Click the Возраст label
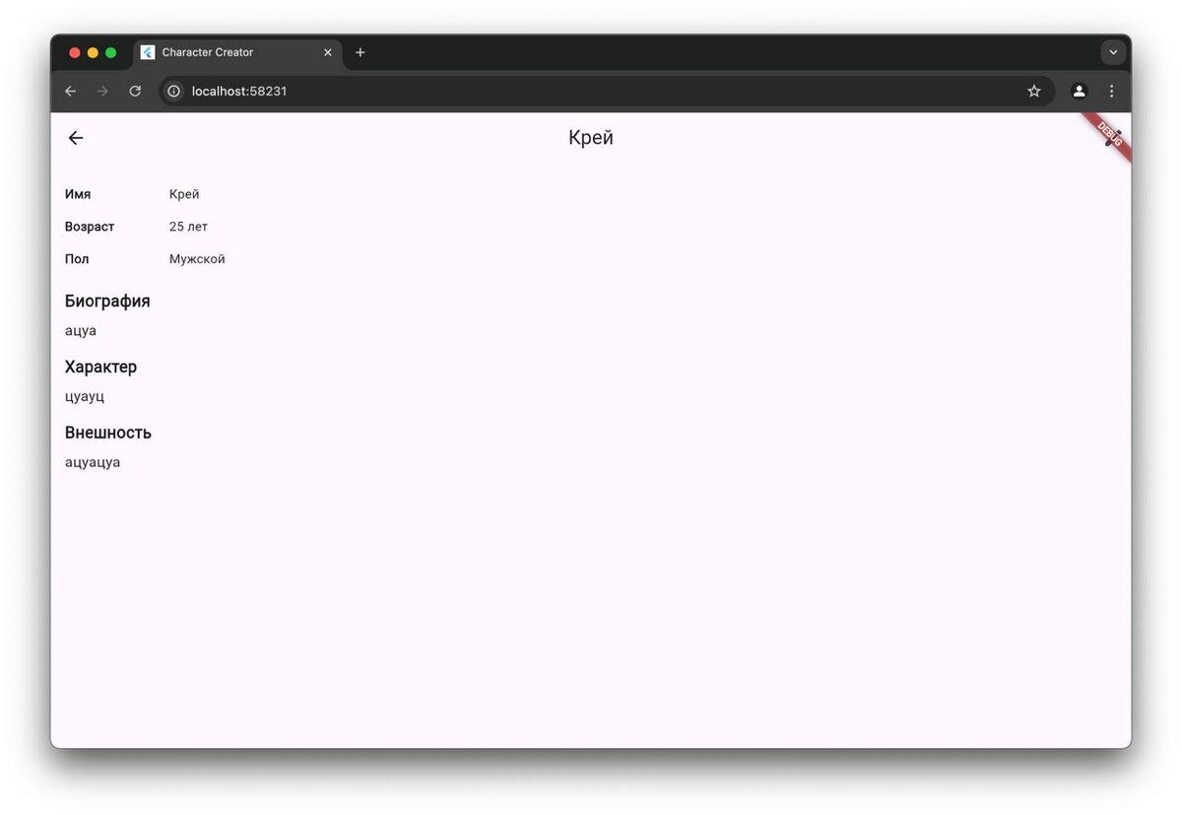 [x=90, y=227]
